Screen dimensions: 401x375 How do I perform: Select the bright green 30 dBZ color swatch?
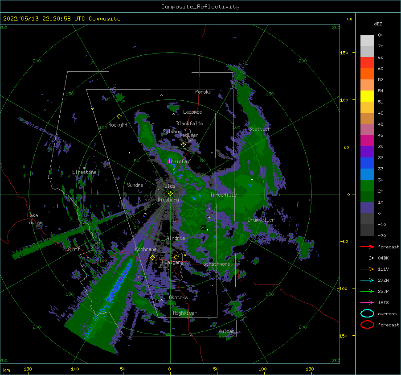367,185
